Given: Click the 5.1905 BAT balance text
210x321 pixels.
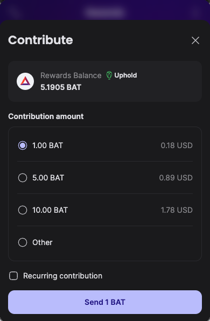Looking at the screenshot, I should pyautogui.click(x=61, y=87).
